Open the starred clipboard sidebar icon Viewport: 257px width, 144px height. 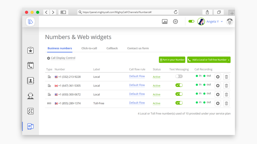coord(30,50)
